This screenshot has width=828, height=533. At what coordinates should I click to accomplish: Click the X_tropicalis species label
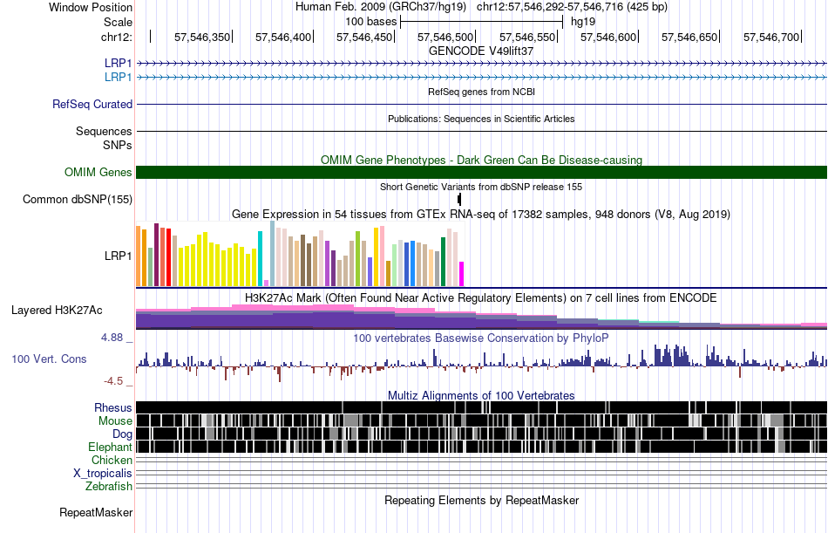(103, 474)
